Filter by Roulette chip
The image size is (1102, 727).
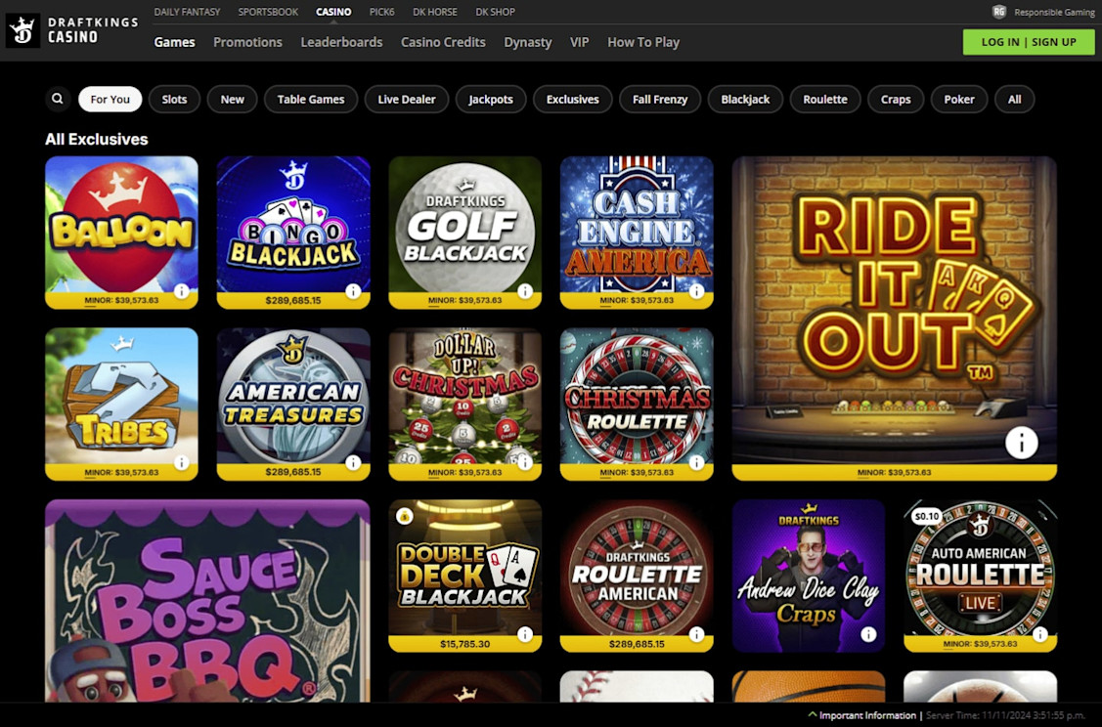825,99
